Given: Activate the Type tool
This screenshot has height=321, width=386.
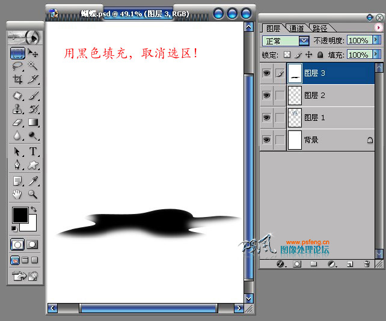Looking at the screenshot, I should (x=33, y=151).
